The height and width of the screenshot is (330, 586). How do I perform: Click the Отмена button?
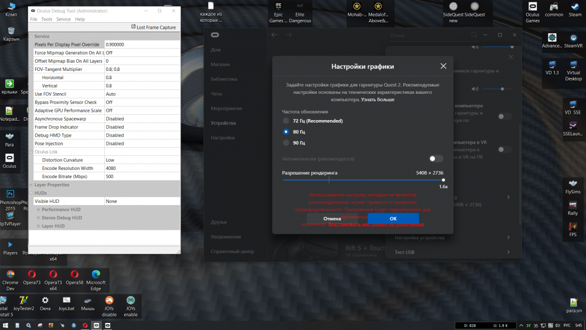332,219
